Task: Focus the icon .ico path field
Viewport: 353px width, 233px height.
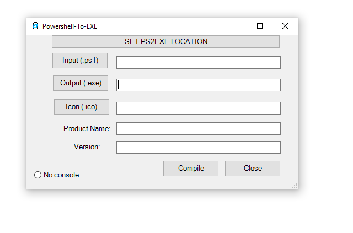Action: [x=199, y=108]
